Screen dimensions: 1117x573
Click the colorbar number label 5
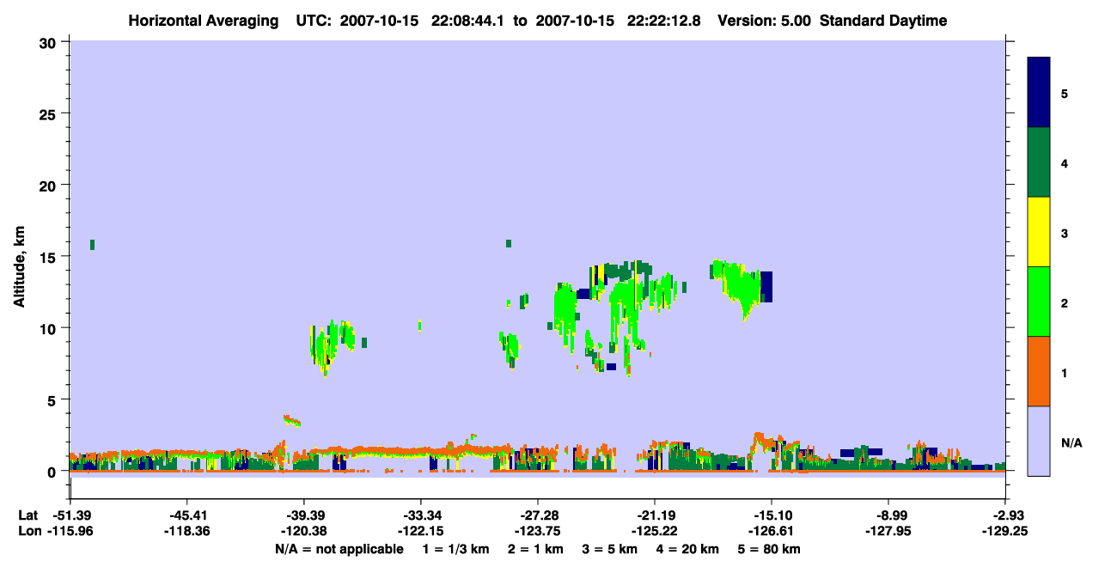1065,93
